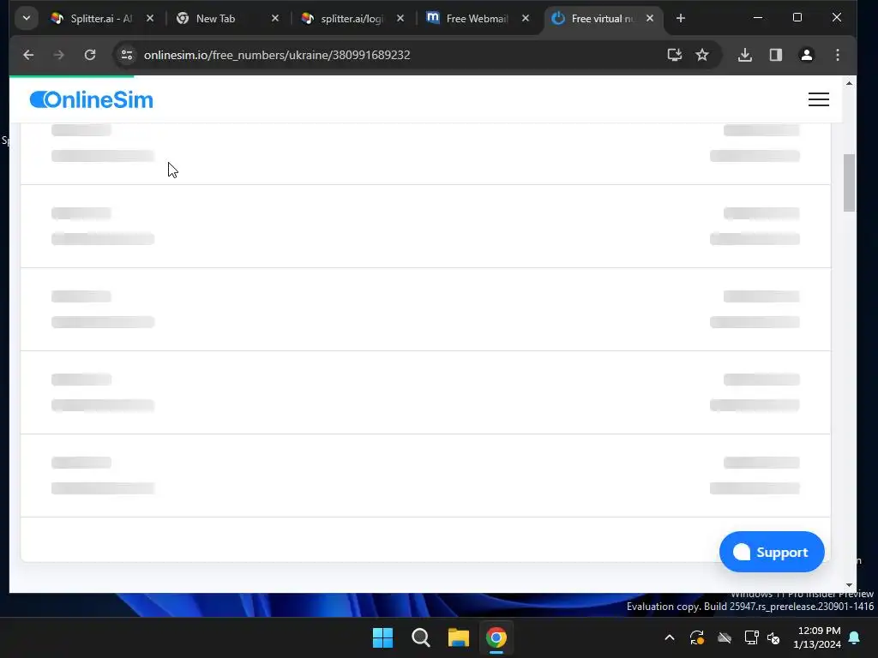View site information icon in address bar

click(127, 55)
